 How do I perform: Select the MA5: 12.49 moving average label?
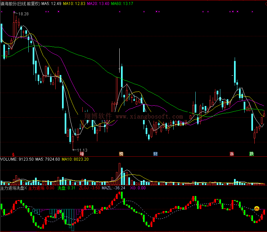pyautogui.click(x=51, y=3)
